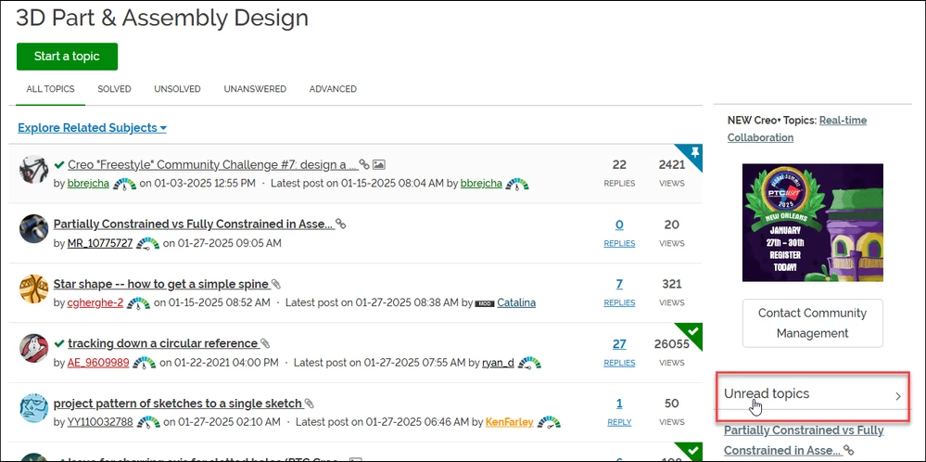
Task: Click image icon beside Creo Freestyle topic
Action: [x=379, y=165]
